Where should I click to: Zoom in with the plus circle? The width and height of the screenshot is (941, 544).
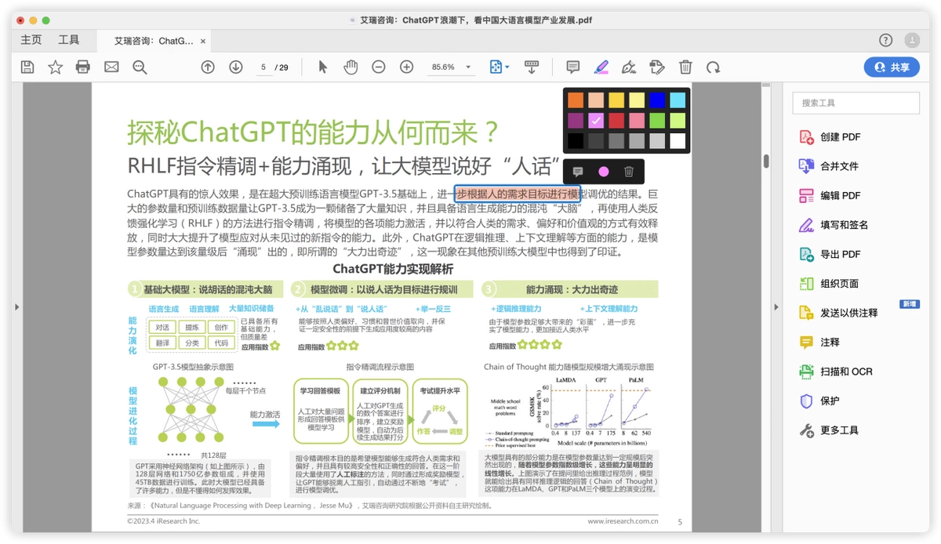tap(406, 67)
